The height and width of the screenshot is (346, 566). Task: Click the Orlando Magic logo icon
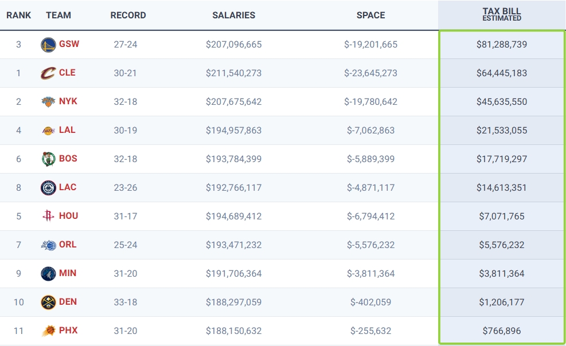click(x=48, y=245)
